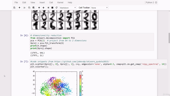Open the Help menu
Viewport: 170px width, 96px height.
[70, 2]
